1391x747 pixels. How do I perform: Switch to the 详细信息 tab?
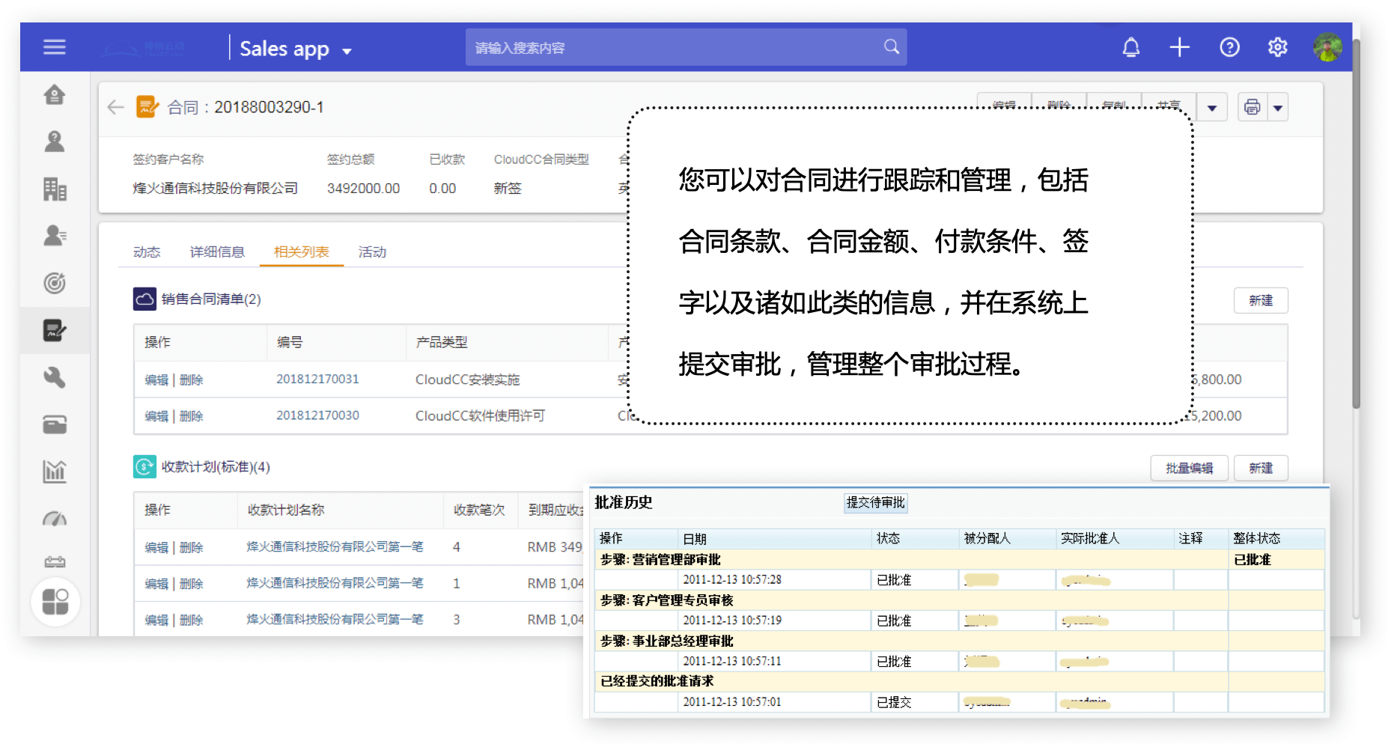pyautogui.click(x=217, y=252)
